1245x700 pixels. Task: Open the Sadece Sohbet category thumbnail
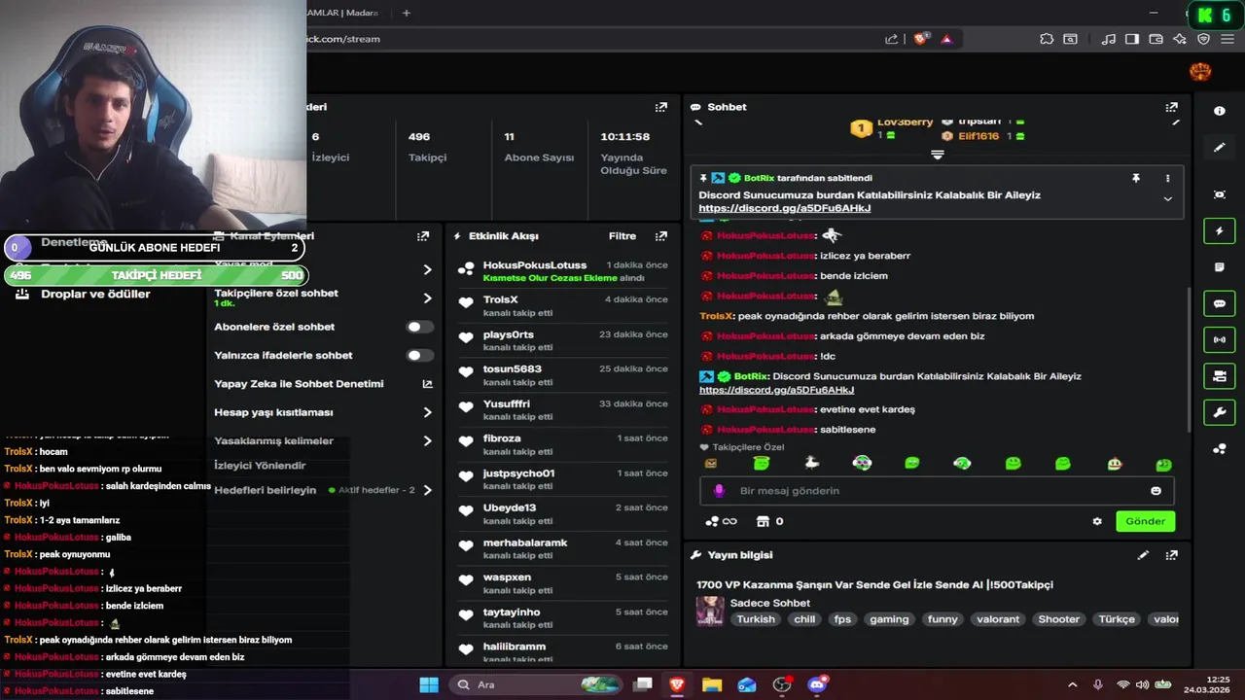tap(710, 611)
